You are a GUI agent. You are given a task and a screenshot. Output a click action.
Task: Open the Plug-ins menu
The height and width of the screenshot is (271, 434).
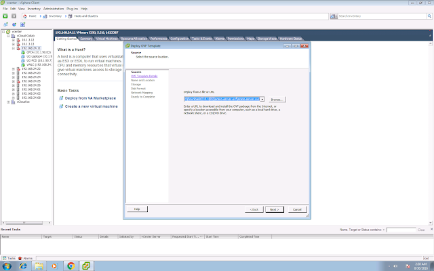(x=72, y=9)
